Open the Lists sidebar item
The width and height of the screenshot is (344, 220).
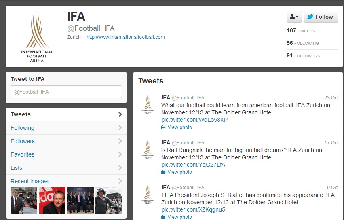66,168
